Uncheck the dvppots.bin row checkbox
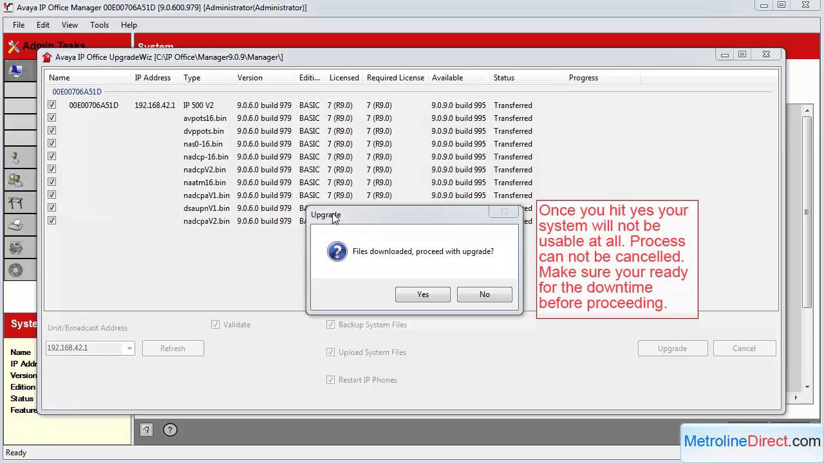 click(x=51, y=131)
